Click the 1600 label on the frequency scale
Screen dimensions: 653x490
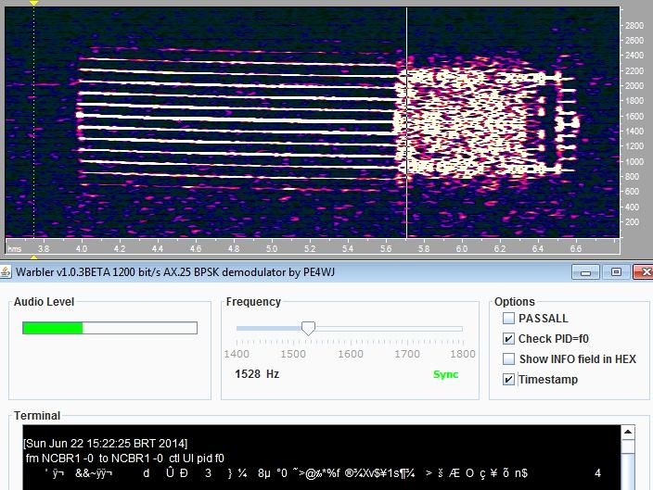(x=634, y=117)
